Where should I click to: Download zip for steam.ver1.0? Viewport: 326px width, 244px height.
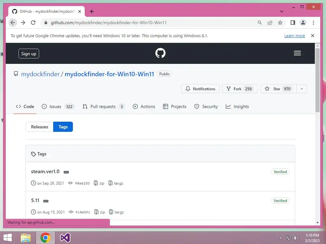[x=99, y=183]
